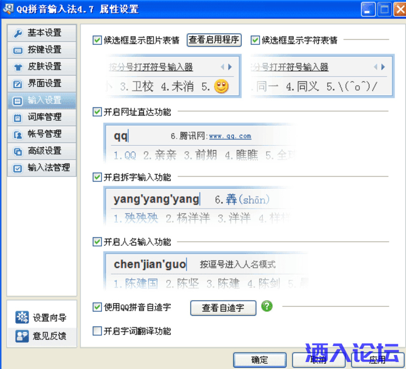Open the 基本设置 tab
The width and height of the screenshot is (406, 369).
42,33
